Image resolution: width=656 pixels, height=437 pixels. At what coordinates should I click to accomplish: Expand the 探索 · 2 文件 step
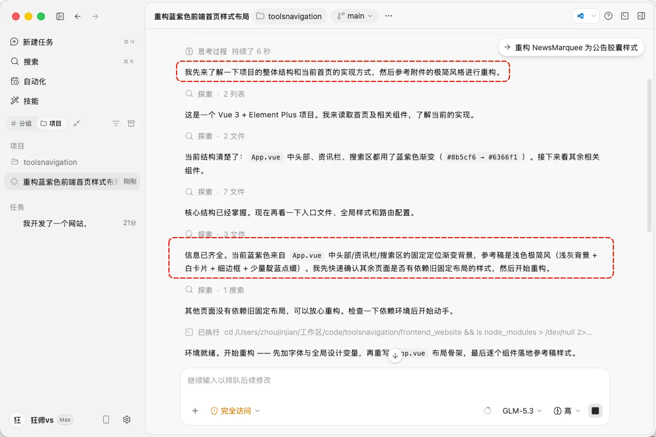tap(215, 136)
